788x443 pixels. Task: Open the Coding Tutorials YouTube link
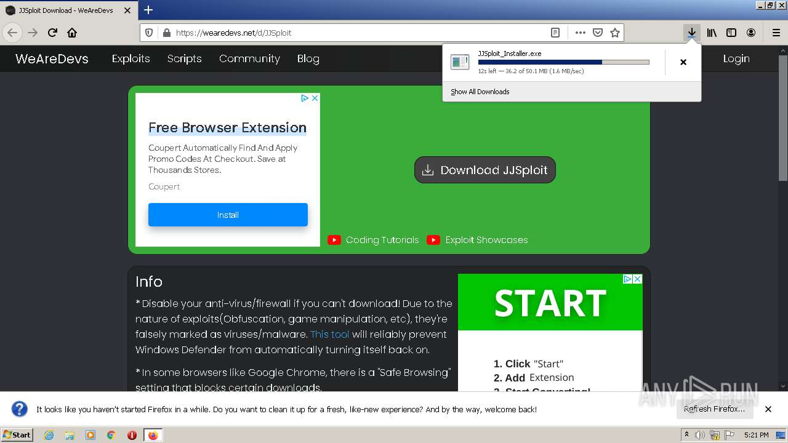pyautogui.click(x=373, y=240)
